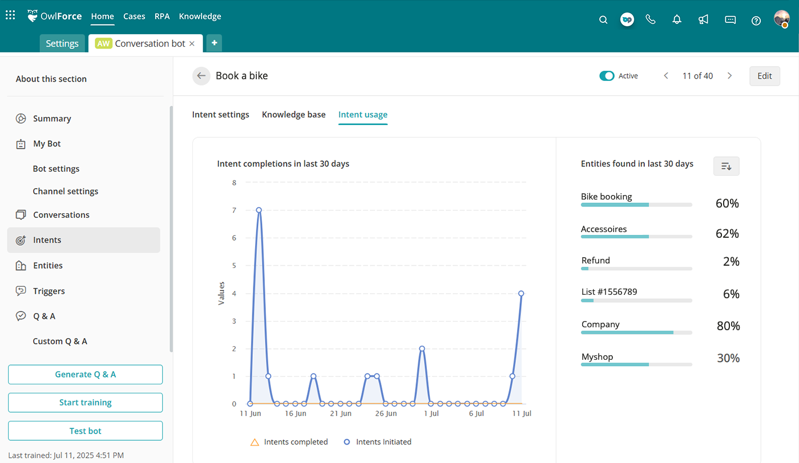799x463 pixels.
Task: Go back using arrow beside Book a bike
Action: point(201,76)
